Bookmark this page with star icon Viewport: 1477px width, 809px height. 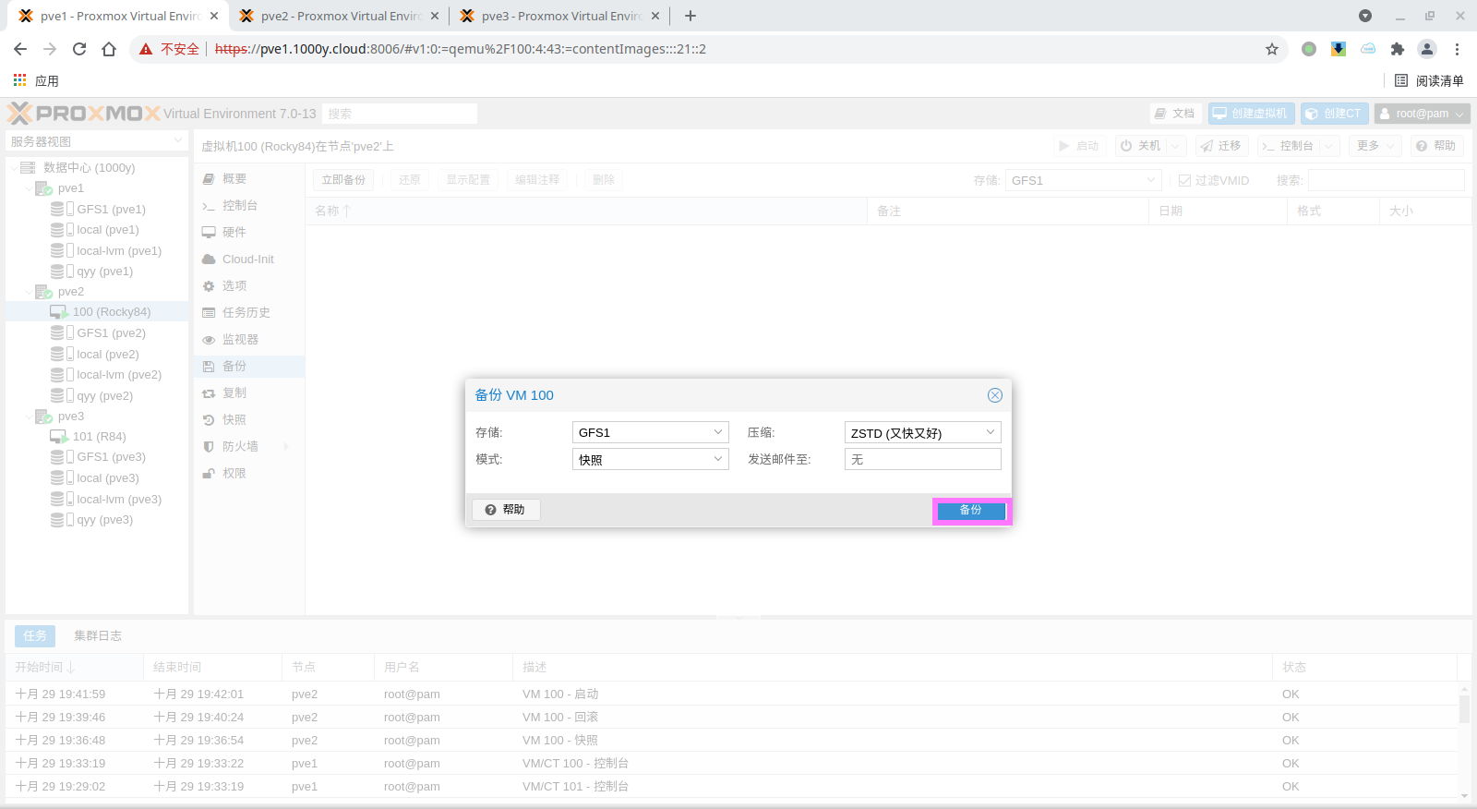[x=1272, y=49]
